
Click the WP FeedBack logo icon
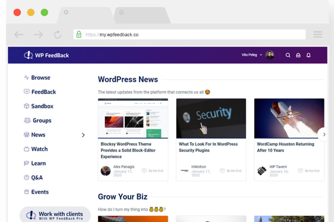[28, 55]
